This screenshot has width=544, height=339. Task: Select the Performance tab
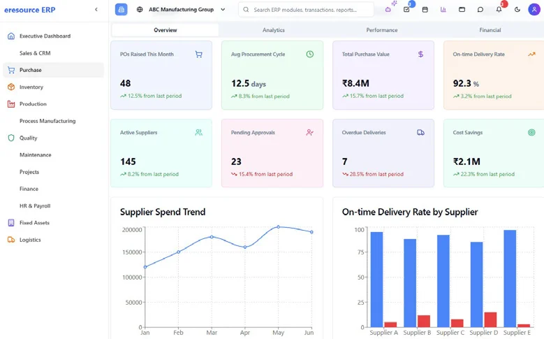[381, 30]
